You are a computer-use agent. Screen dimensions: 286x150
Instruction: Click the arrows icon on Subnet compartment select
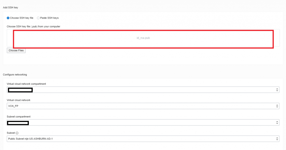[x=277, y=122]
